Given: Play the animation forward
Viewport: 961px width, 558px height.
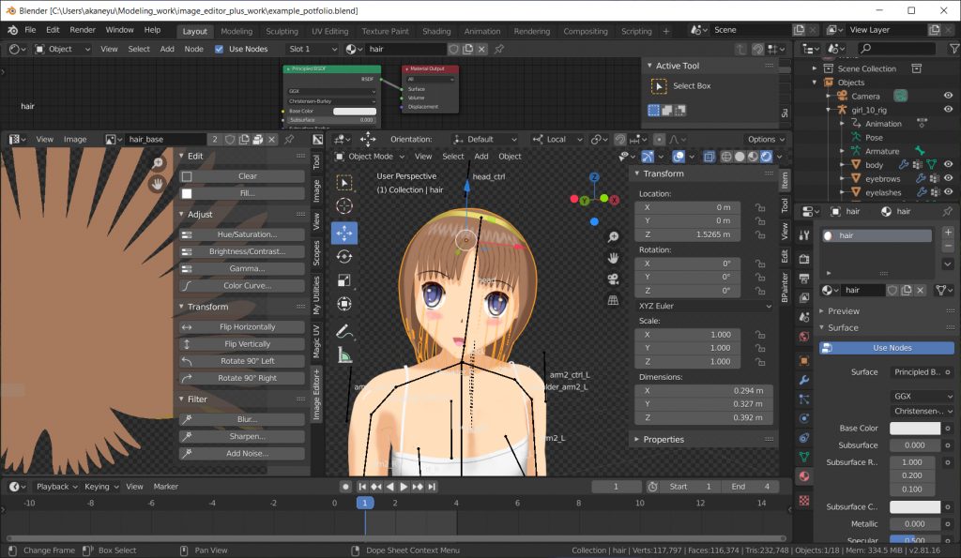Looking at the screenshot, I should (x=404, y=487).
